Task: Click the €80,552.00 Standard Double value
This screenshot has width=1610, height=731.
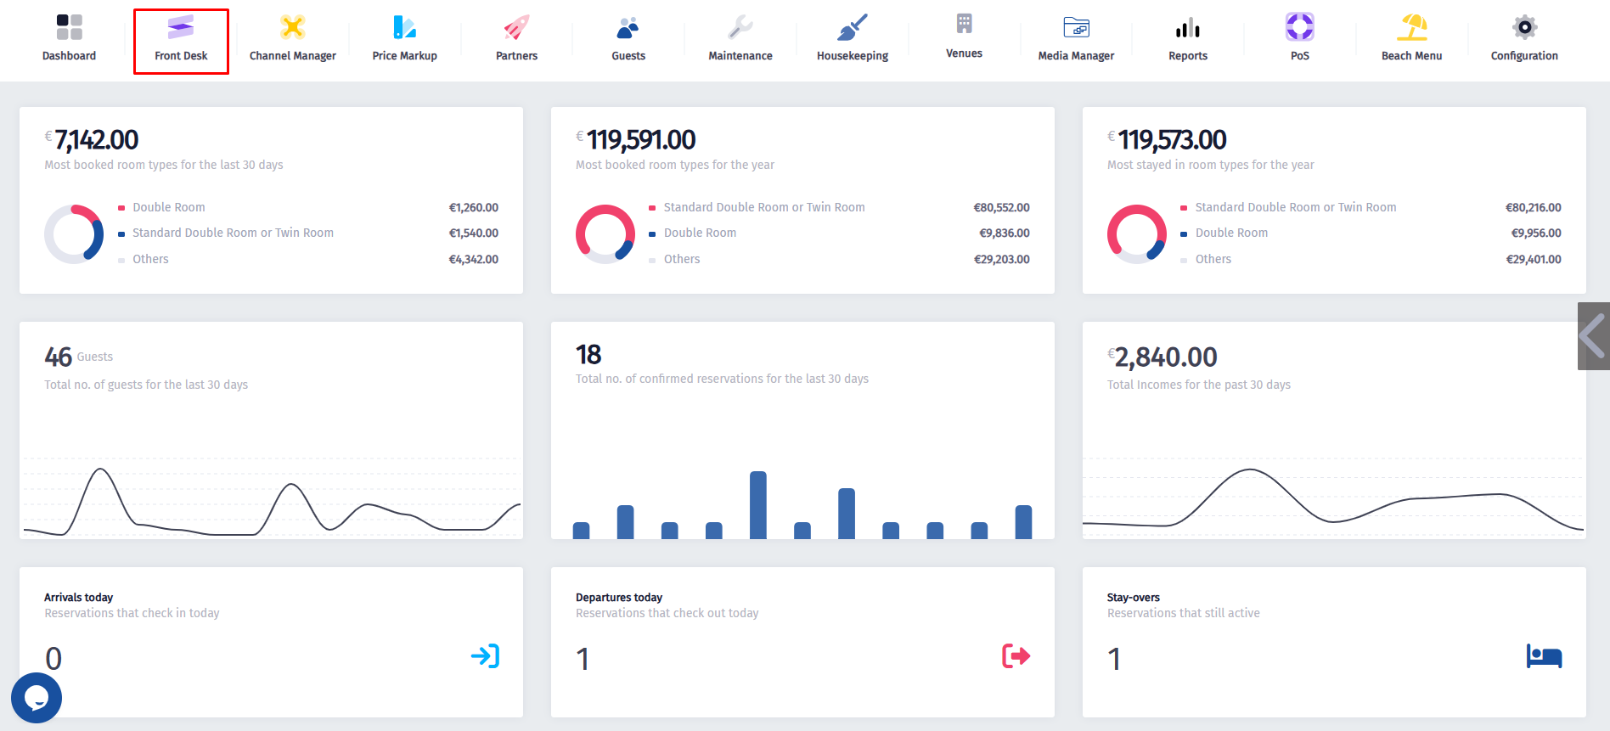Action: 1001,207
